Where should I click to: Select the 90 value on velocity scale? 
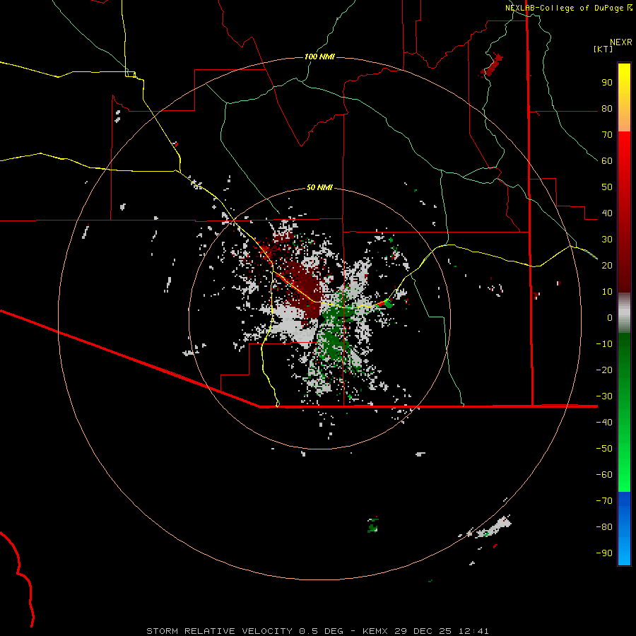(607, 83)
